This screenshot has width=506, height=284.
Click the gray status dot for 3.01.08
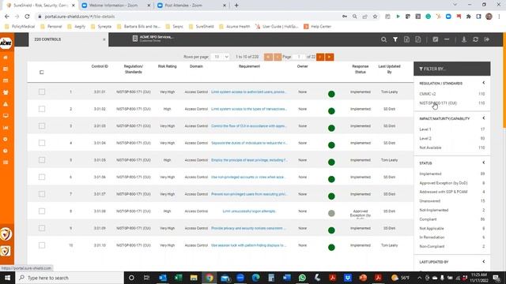point(331,213)
